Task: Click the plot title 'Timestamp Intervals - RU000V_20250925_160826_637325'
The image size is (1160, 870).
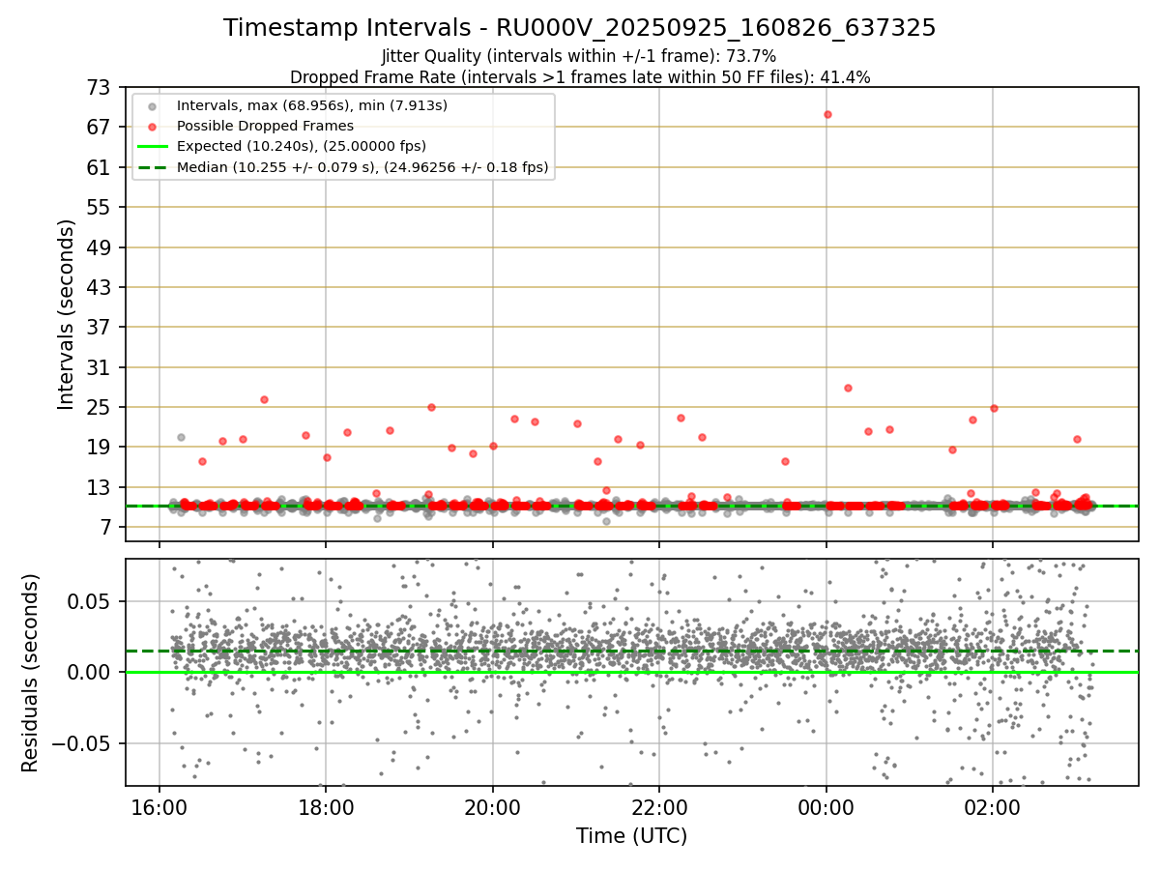Action: coord(579,28)
